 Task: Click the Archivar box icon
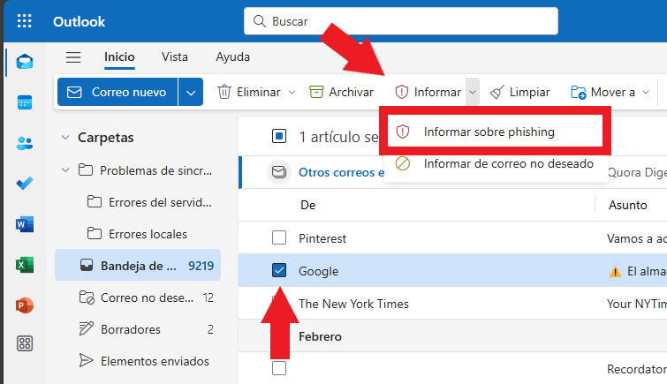point(316,92)
